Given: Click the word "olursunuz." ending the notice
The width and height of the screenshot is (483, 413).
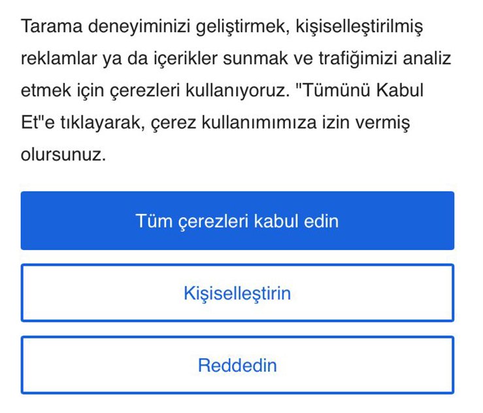Looking at the screenshot, I should click(x=63, y=154).
